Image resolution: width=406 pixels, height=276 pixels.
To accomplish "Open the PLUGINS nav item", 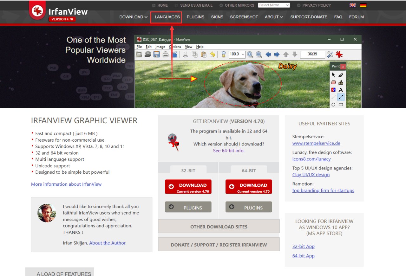I will point(195,17).
